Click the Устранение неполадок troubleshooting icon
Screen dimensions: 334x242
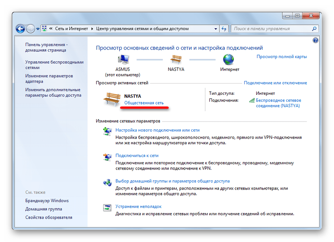tap(107, 207)
